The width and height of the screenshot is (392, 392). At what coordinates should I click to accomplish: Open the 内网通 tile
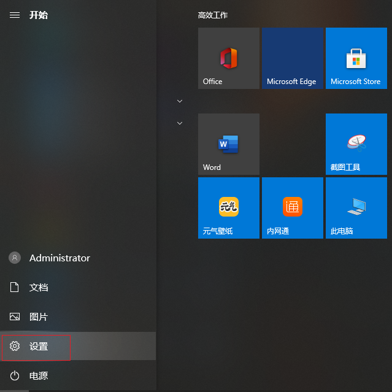point(292,208)
